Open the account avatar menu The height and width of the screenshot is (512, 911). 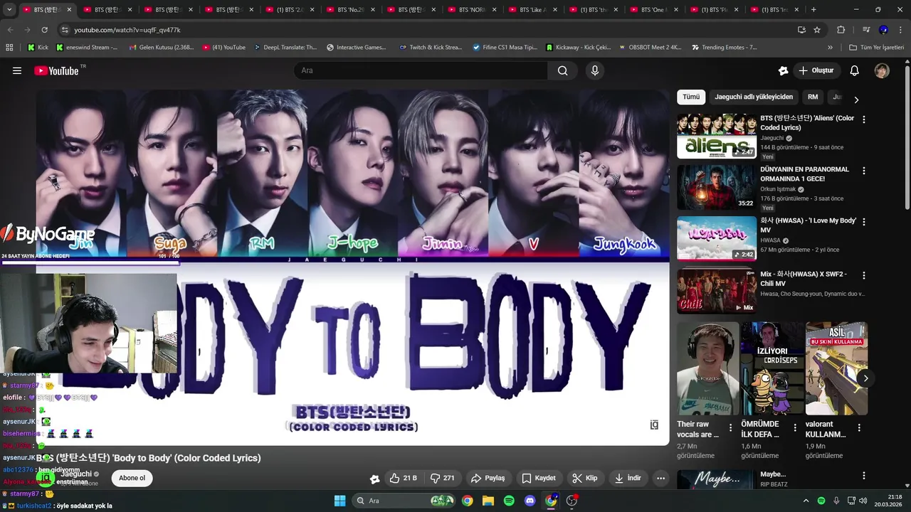click(882, 70)
